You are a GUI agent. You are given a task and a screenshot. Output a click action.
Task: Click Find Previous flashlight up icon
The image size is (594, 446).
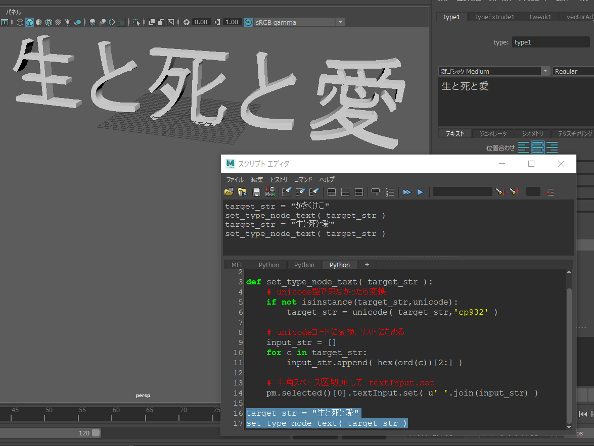[x=514, y=192]
